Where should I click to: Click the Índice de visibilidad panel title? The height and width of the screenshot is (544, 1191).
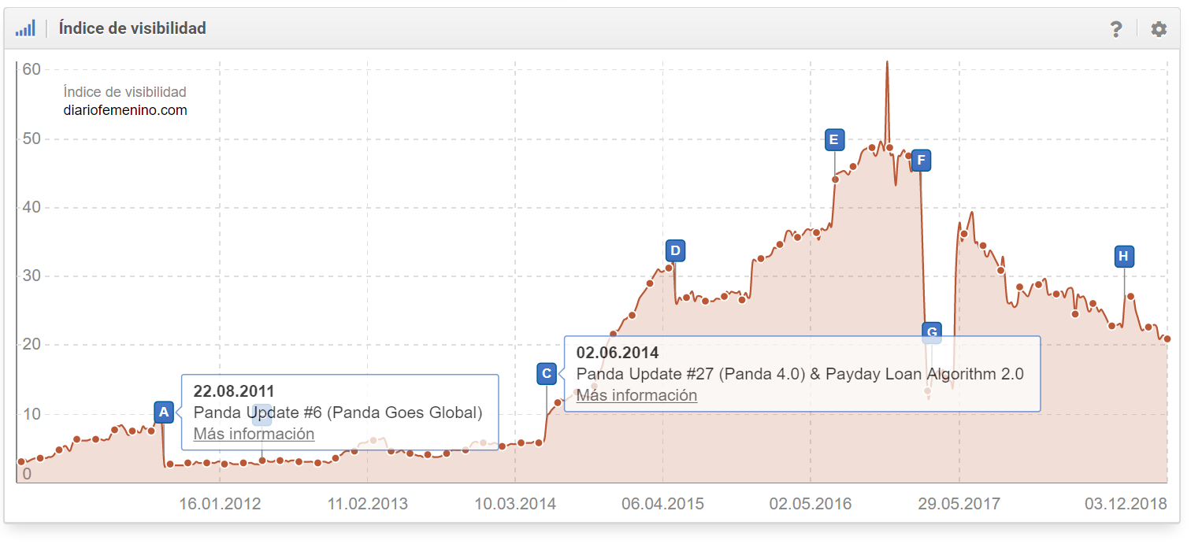(x=132, y=28)
